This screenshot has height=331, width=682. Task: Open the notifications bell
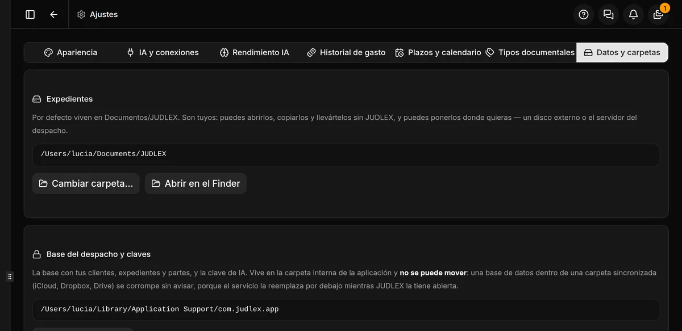coord(633,15)
